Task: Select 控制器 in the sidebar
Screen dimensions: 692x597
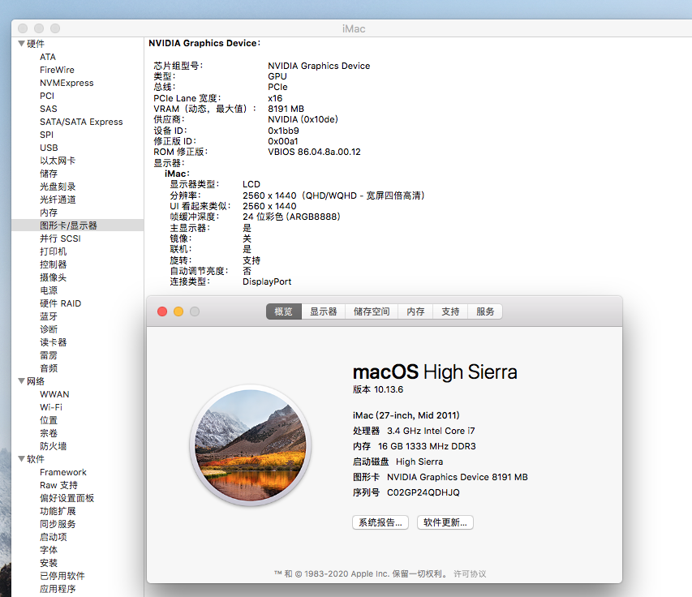Action: [53, 264]
